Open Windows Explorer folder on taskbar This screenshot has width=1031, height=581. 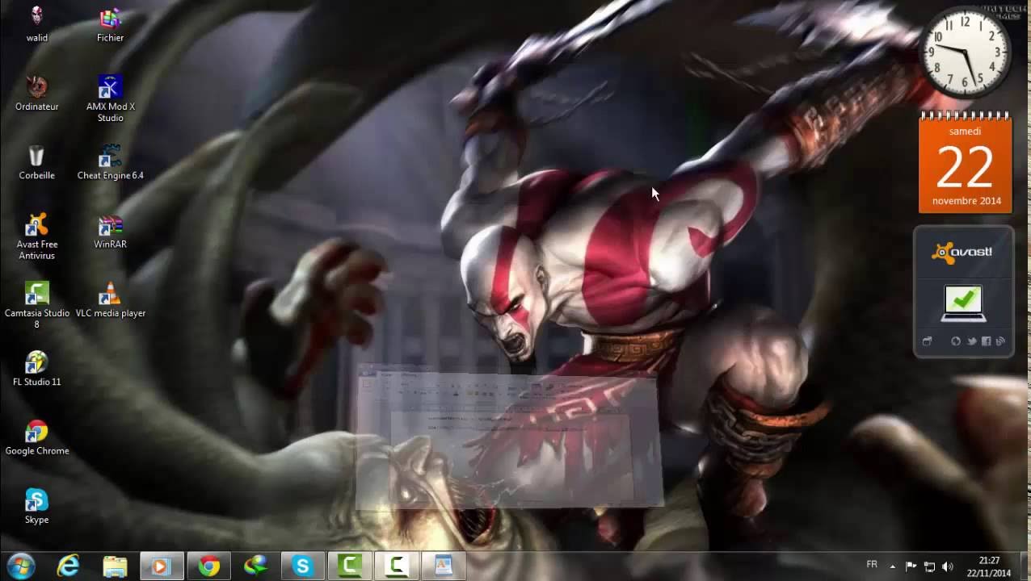[x=115, y=566]
